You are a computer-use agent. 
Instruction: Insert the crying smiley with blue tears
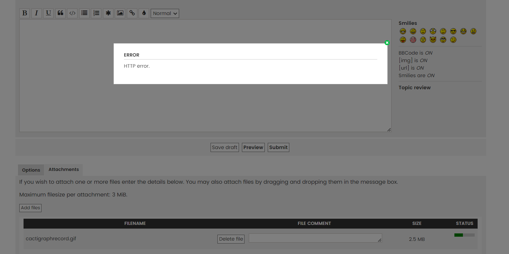click(423, 40)
